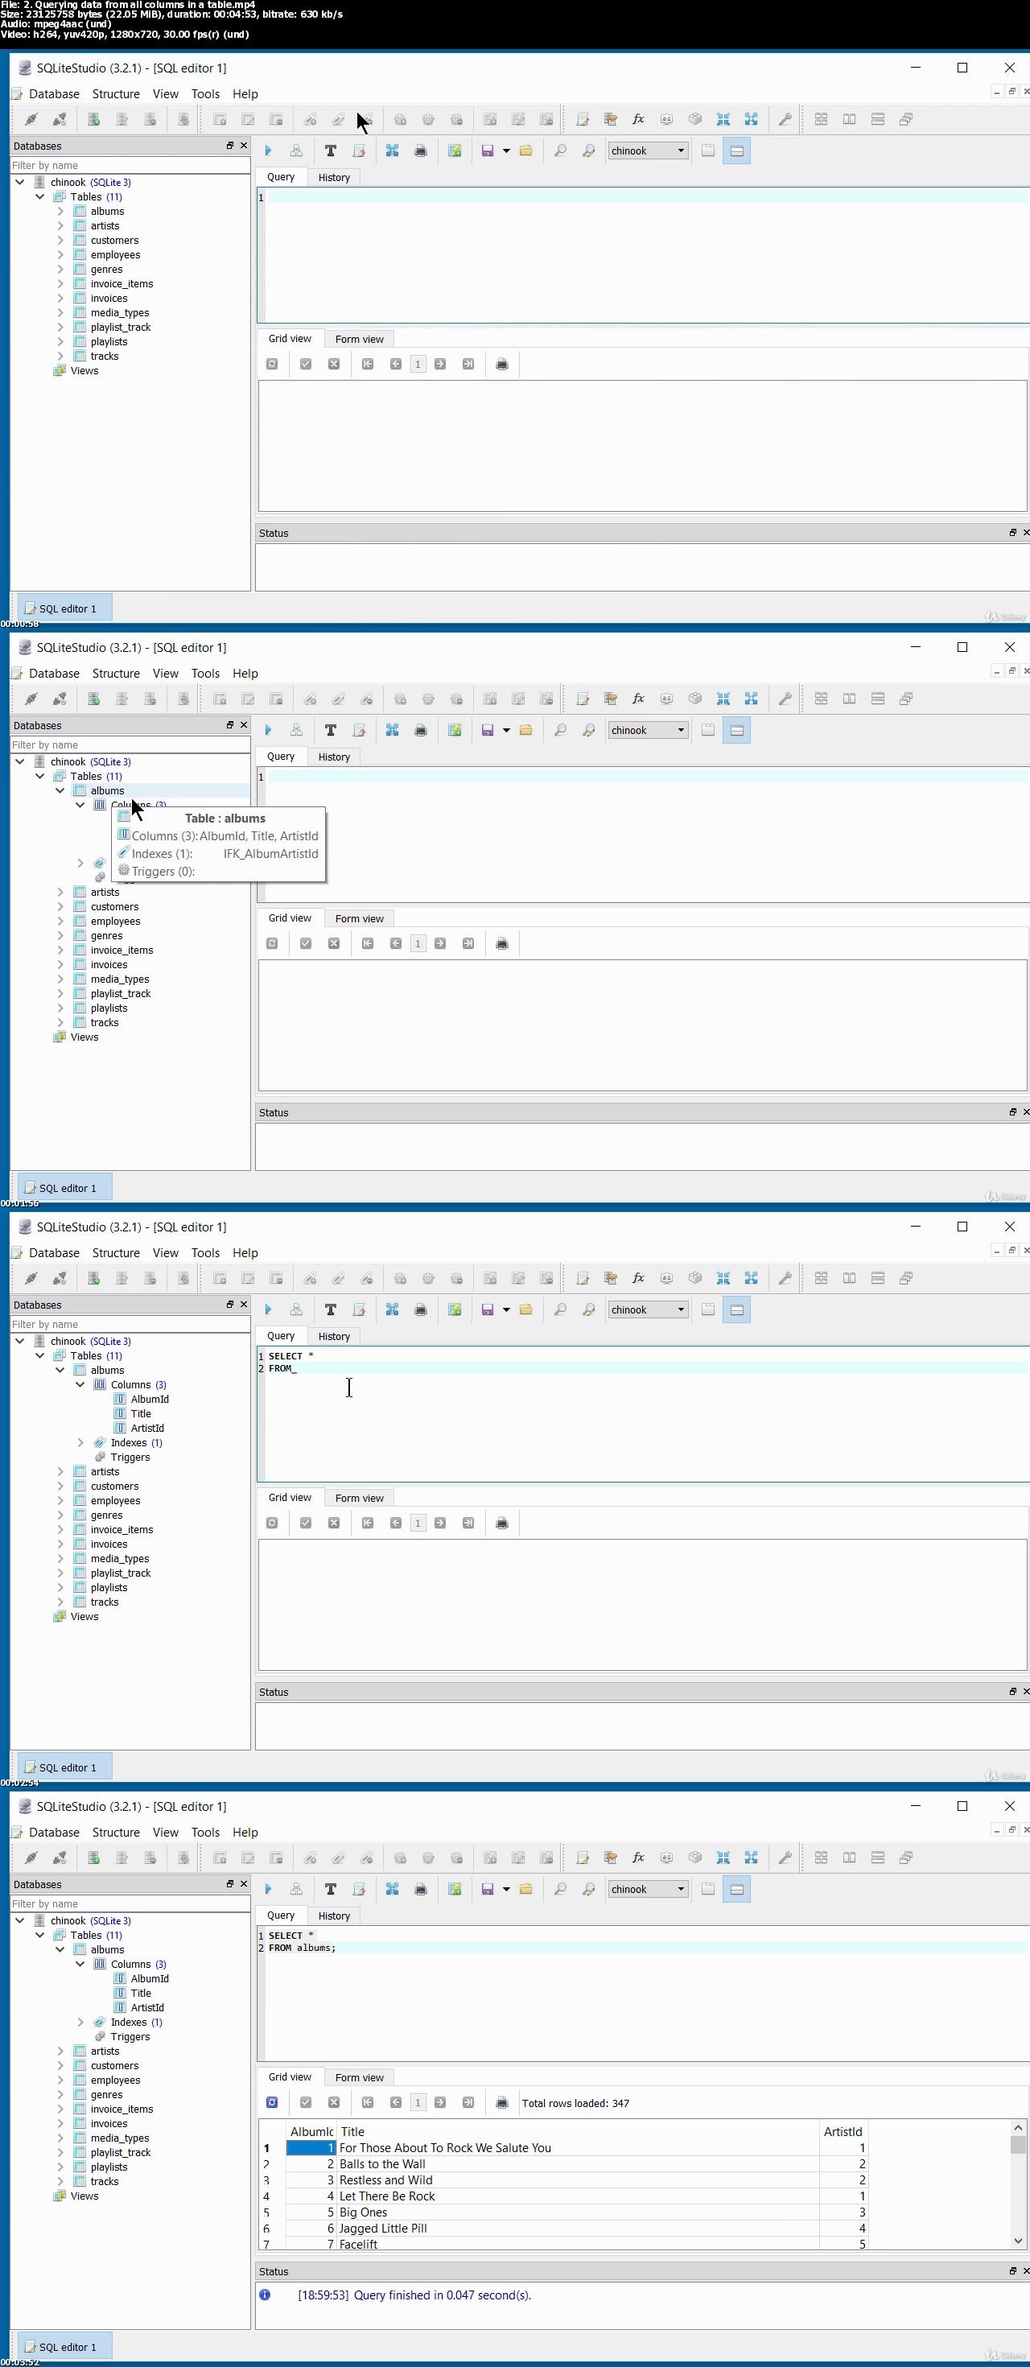The image size is (1030, 2367).
Task: Click Add database icon in the 00:02:54 frame
Action: (x=93, y=1278)
